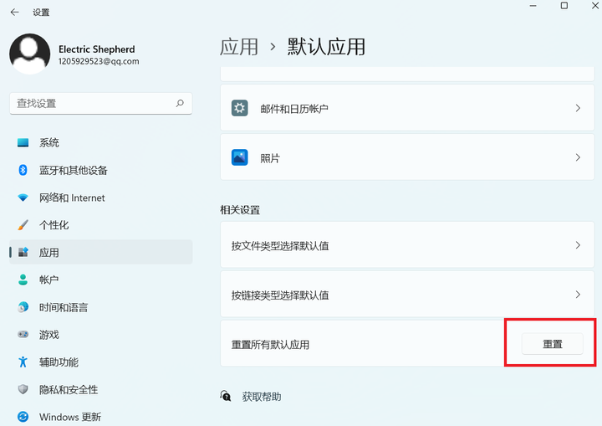This screenshot has height=426, width=602.
Task: Open 按文件类型选择默认值 chevron
Action: click(578, 245)
